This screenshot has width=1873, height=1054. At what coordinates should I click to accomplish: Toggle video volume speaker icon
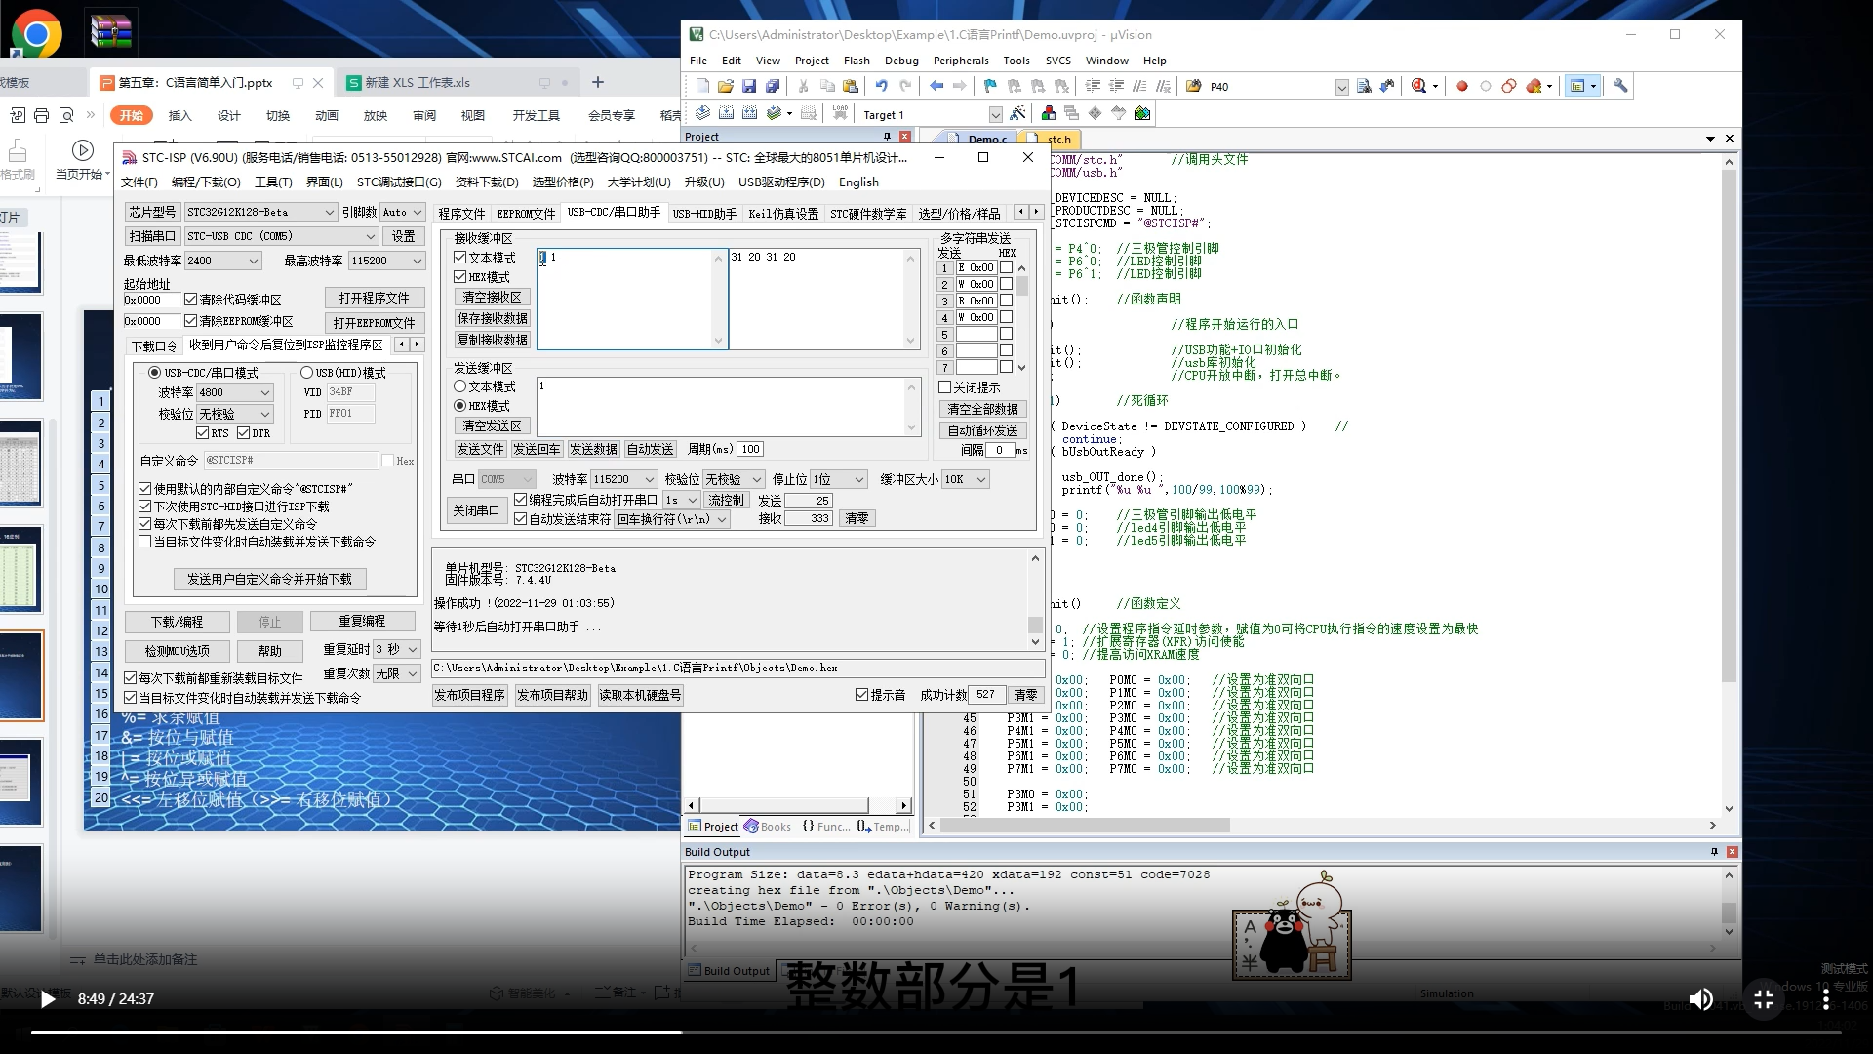(x=1700, y=999)
